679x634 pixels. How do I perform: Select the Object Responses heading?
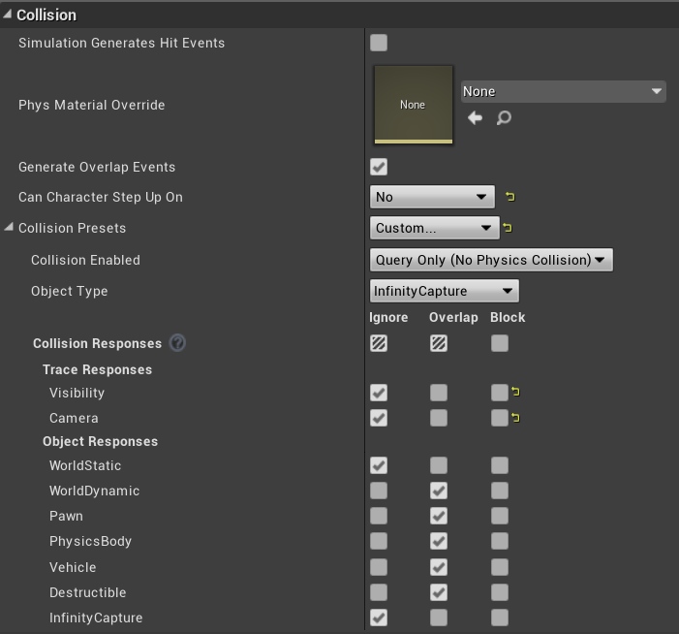(100, 441)
